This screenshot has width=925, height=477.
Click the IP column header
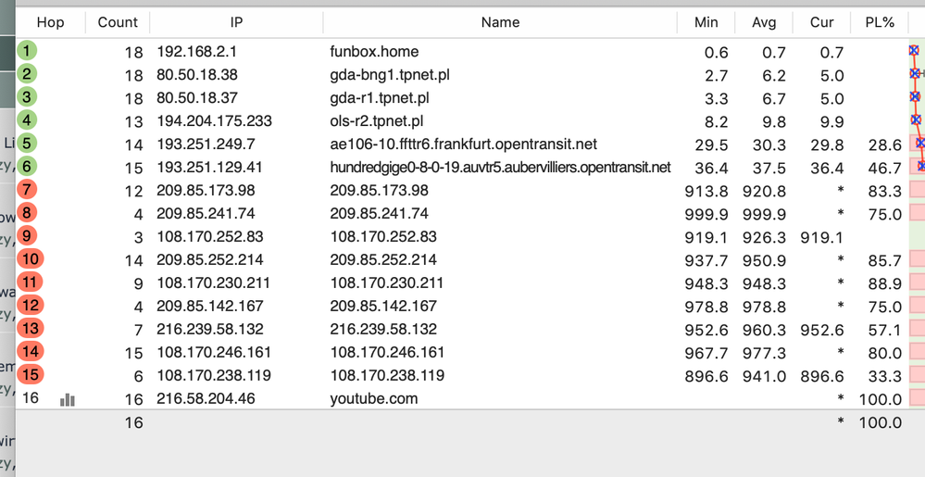(x=236, y=22)
